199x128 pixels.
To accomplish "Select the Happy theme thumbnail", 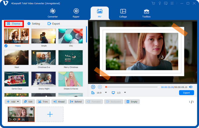I will pyautogui.click(x=17, y=36).
